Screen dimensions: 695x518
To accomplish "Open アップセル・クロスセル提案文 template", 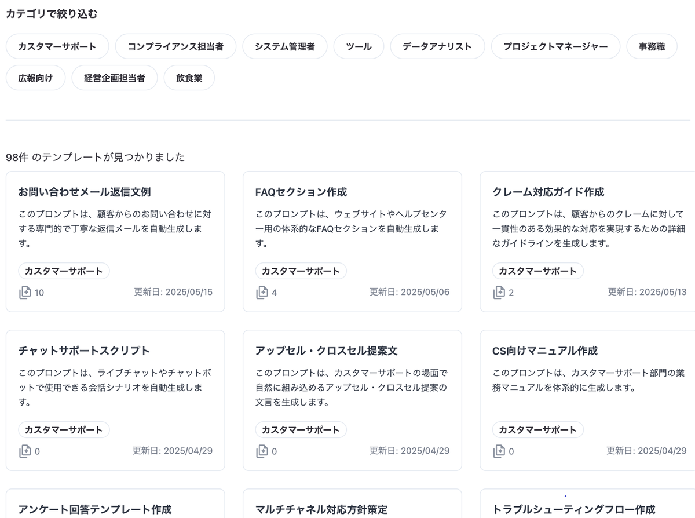I will (x=352, y=400).
